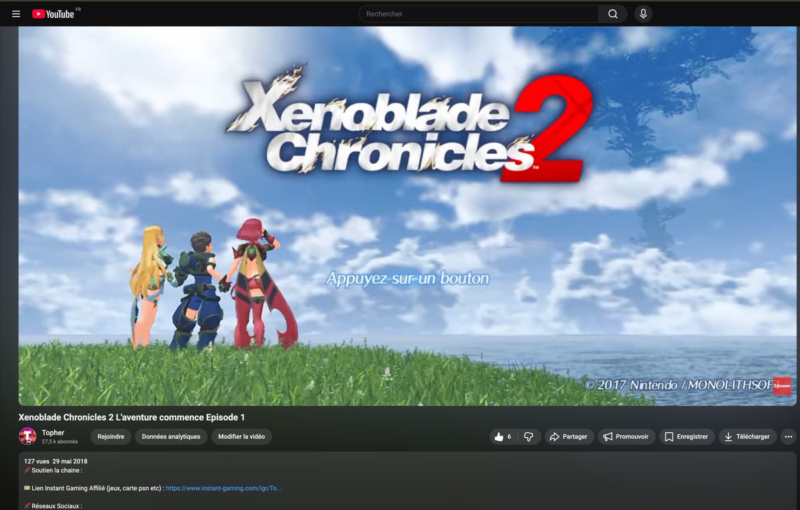
Task: Click the '27,5 k abonnés' subscriber count
Action: 60,441
